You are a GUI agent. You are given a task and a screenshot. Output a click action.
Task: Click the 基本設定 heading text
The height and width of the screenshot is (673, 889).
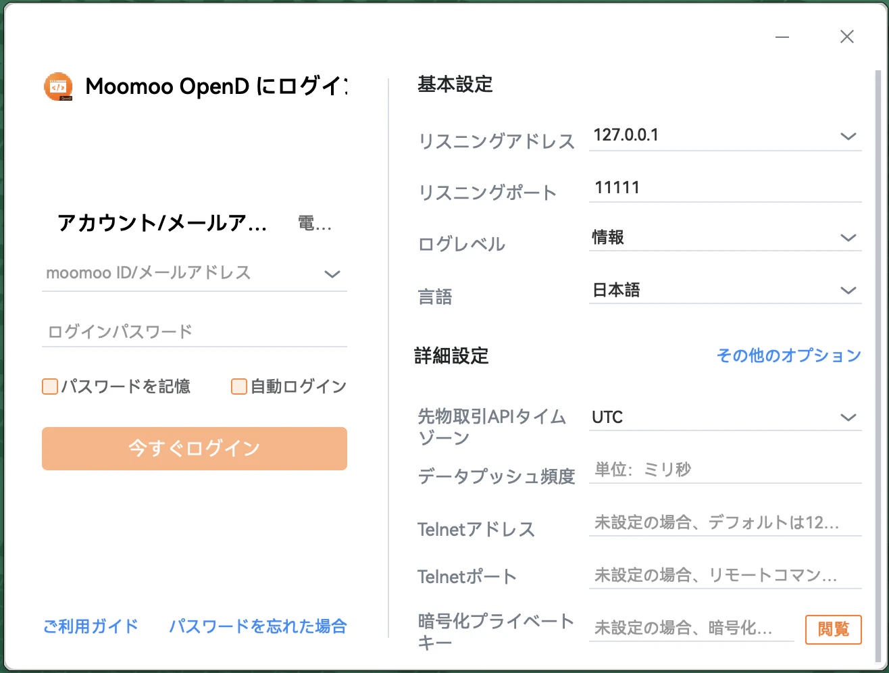click(x=455, y=85)
